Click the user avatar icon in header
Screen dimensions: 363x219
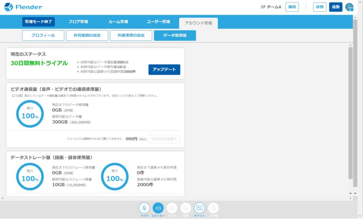click(x=349, y=7)
